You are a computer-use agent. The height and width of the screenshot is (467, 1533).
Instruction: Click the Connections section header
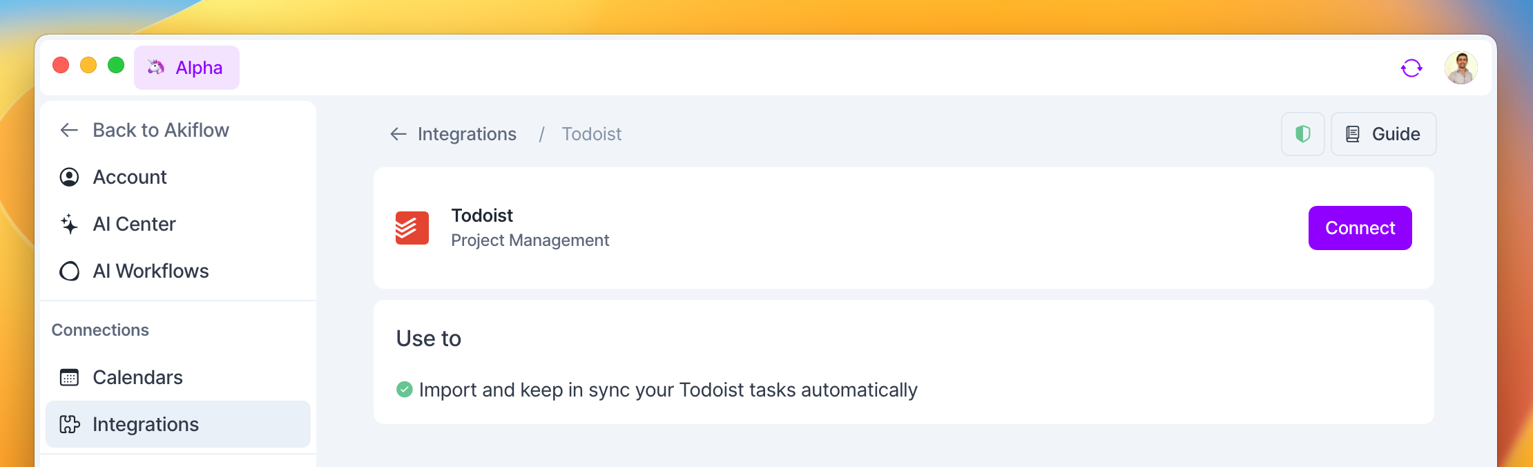(100, 330)
